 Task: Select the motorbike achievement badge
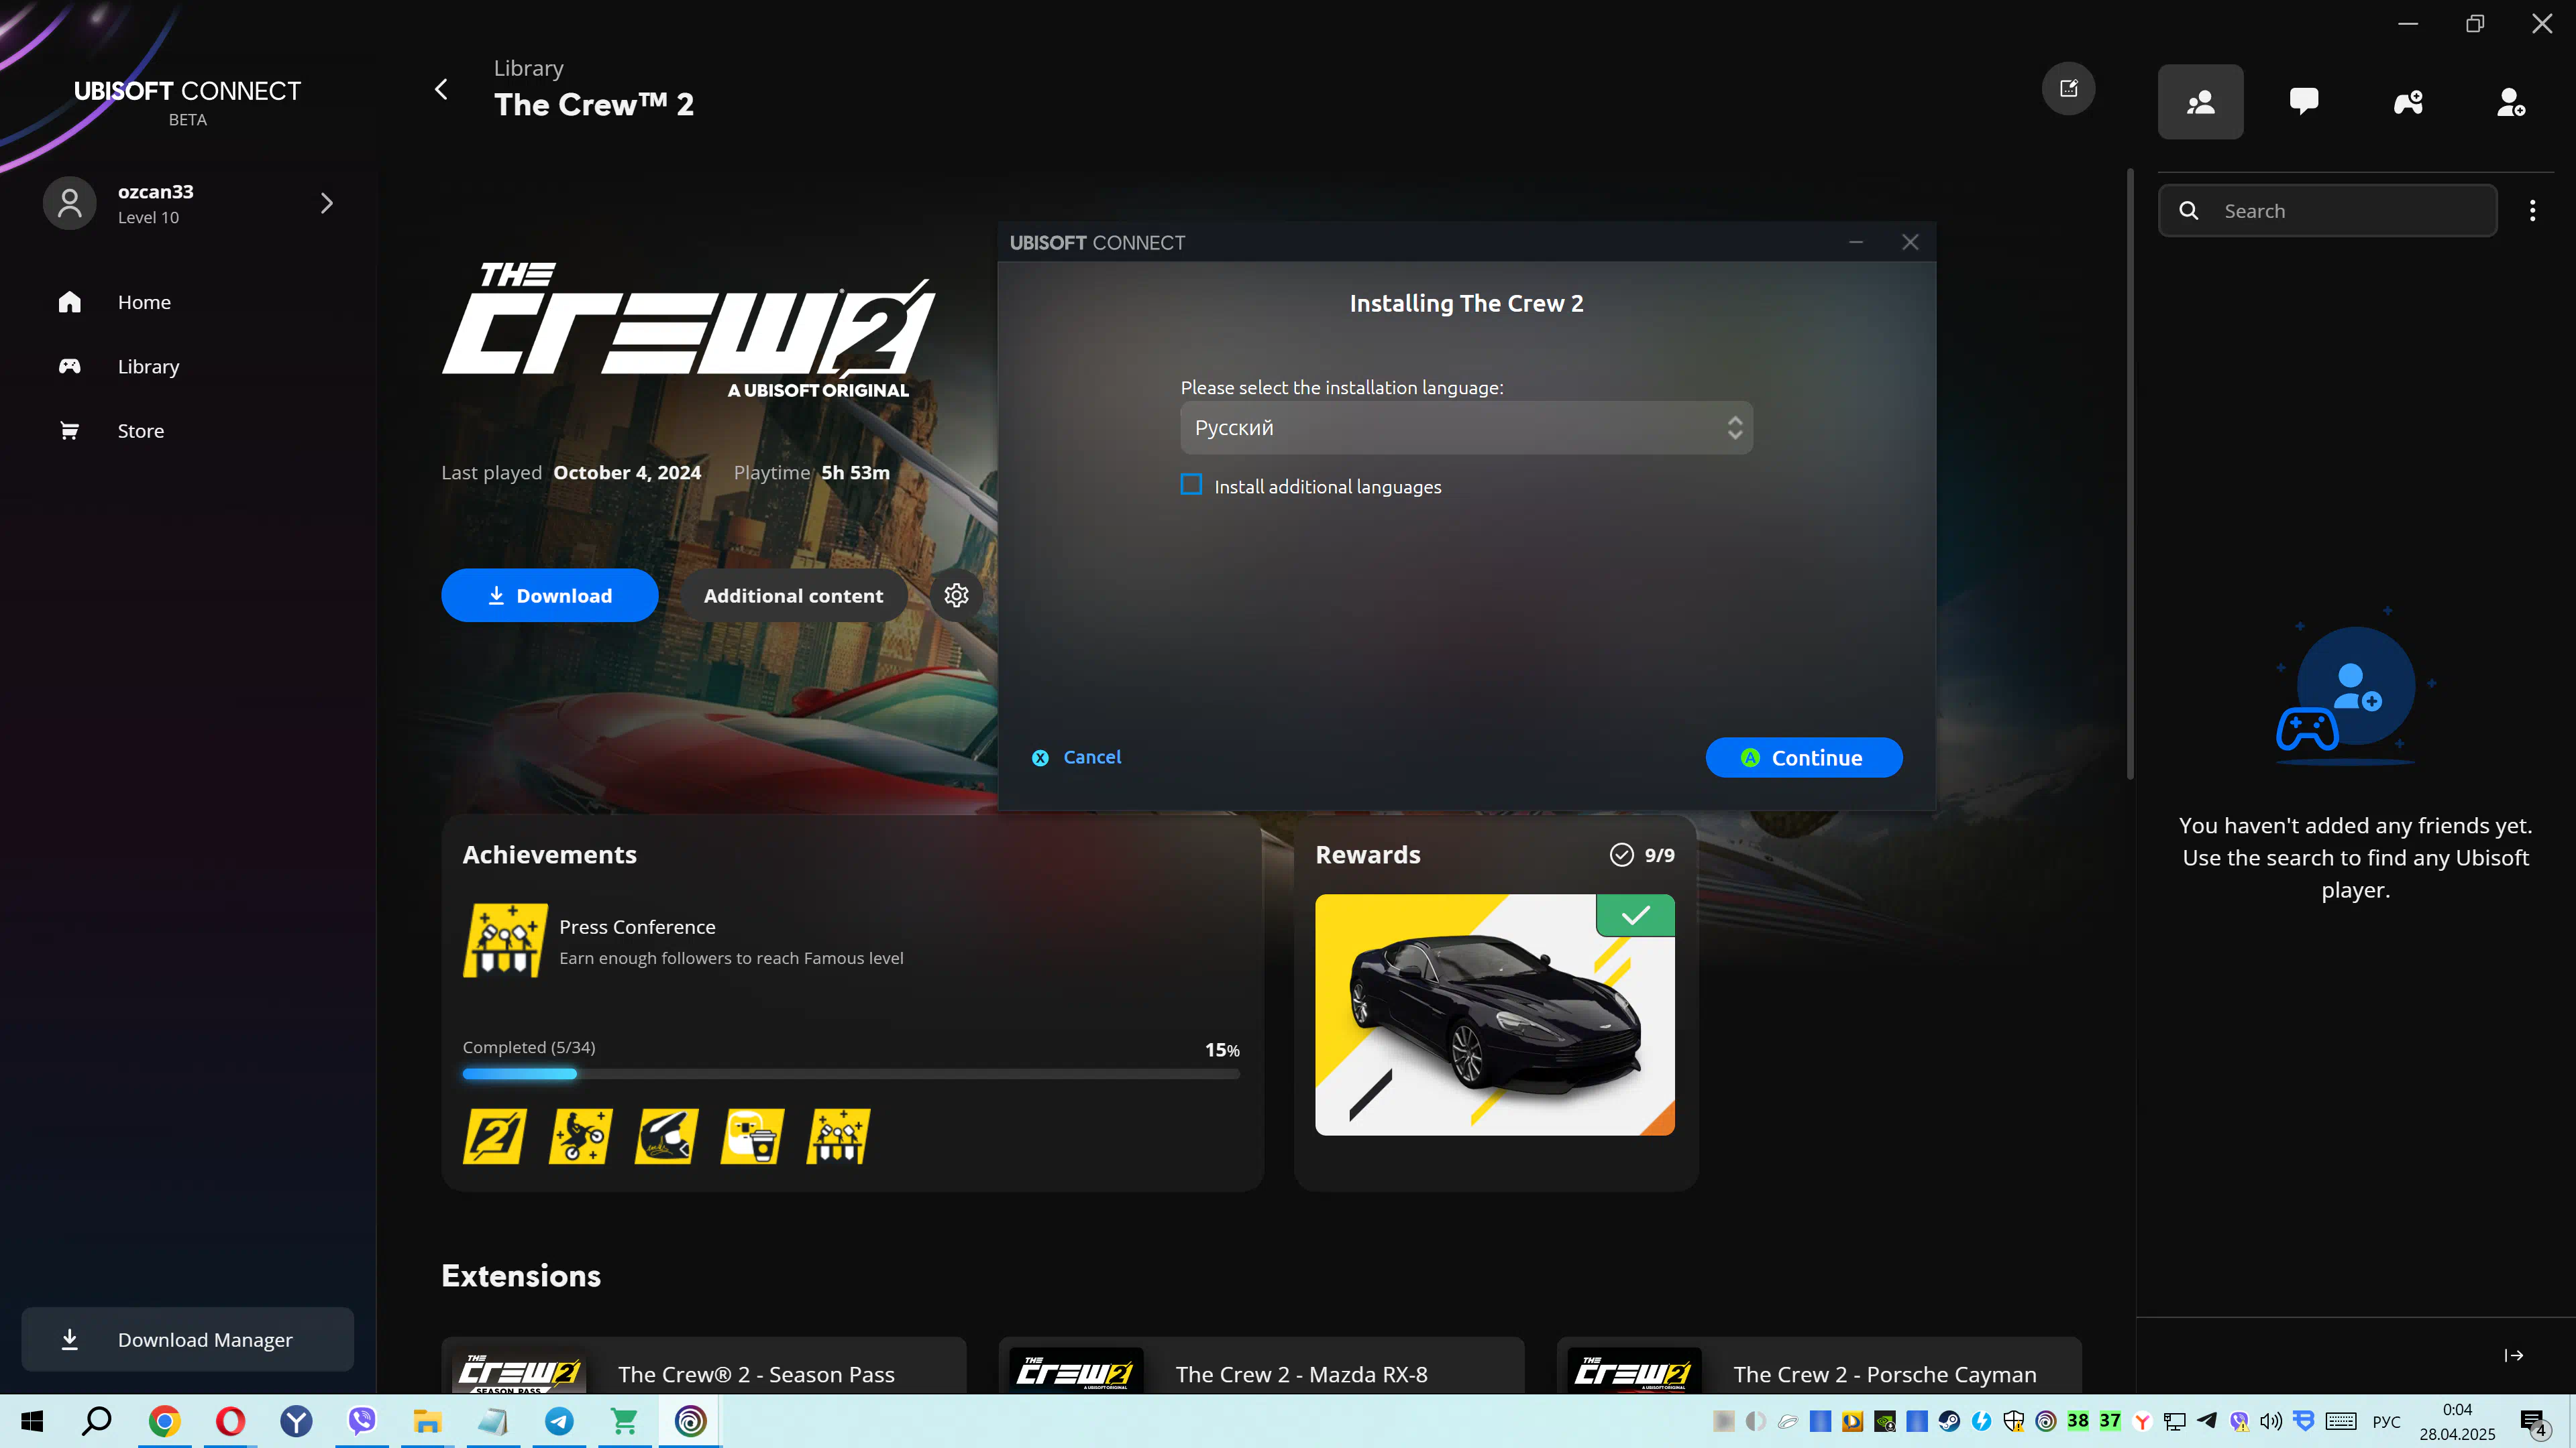tap(580, 1136)
